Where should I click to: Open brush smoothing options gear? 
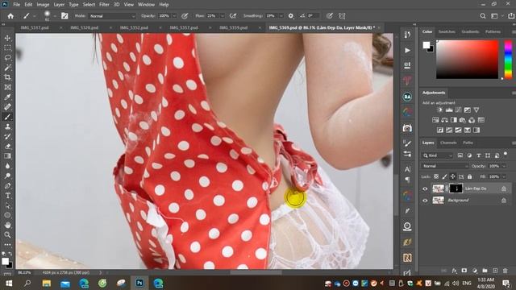[291, 16]
